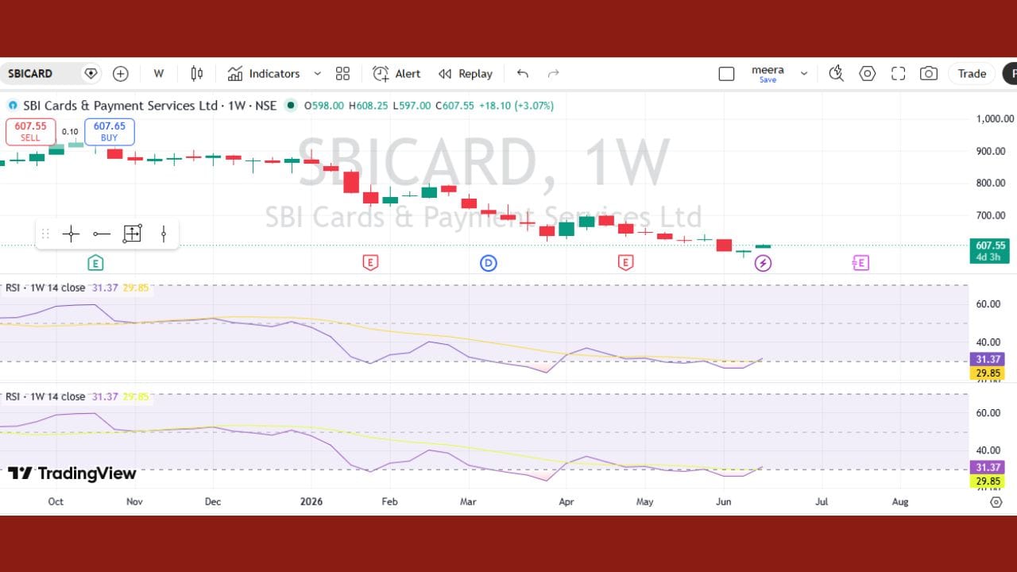Open the Trade panel
This screenshot has height=572, width=1017.
pyautogui.click(x=972, y=74)
